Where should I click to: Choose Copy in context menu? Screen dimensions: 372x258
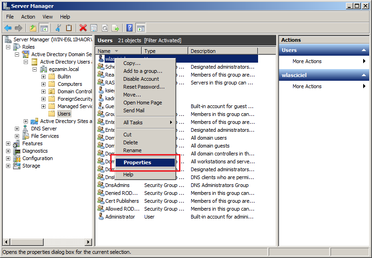tap(146, 63)
